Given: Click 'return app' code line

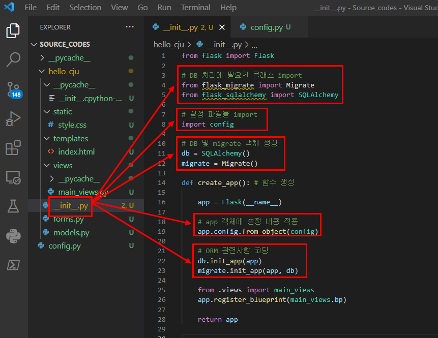Looking at the screenshot, I should [x=218, y=319].
